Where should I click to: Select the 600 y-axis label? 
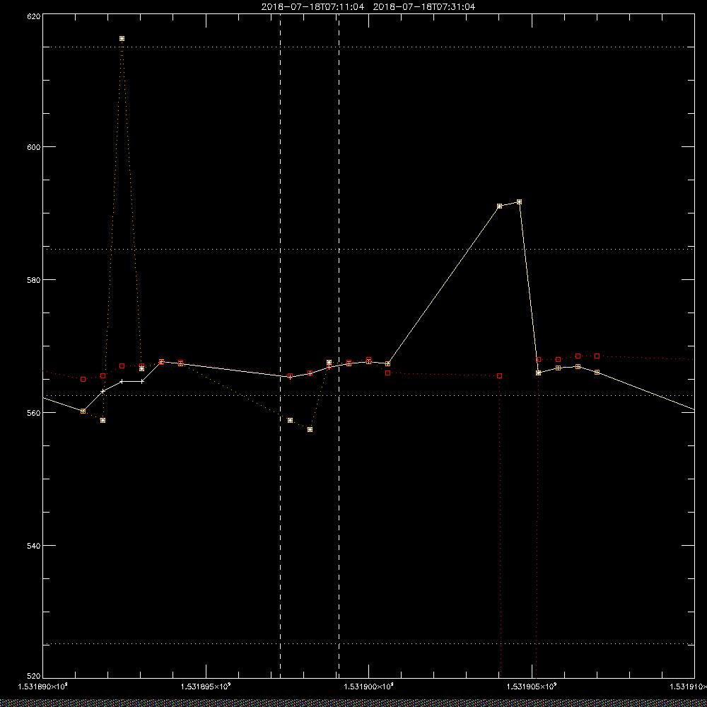point(34,147)
